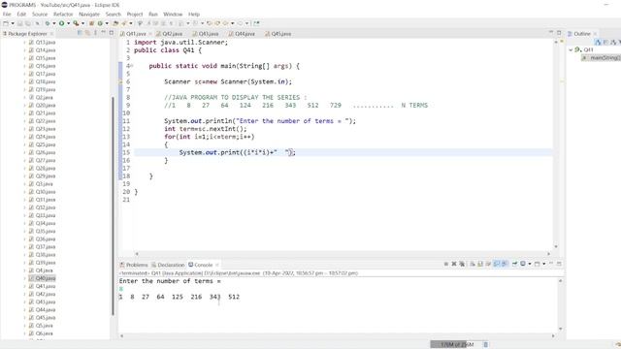Click the Clear Console icon

473,264
